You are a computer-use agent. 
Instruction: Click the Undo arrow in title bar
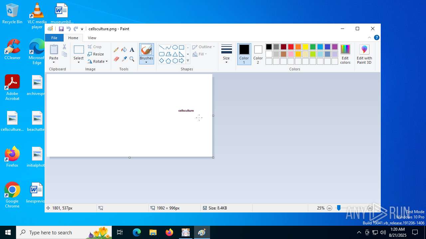click(x=69, y=29)
